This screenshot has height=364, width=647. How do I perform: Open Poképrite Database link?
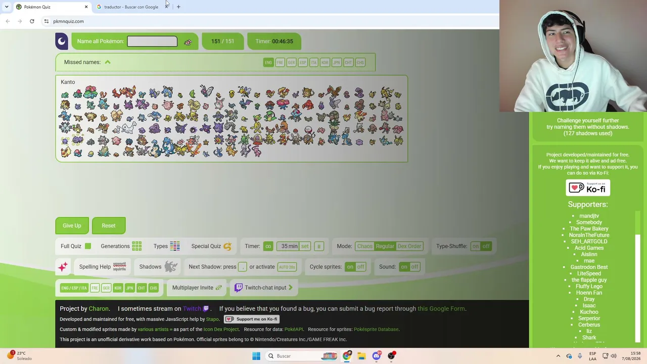click(376, 330)
